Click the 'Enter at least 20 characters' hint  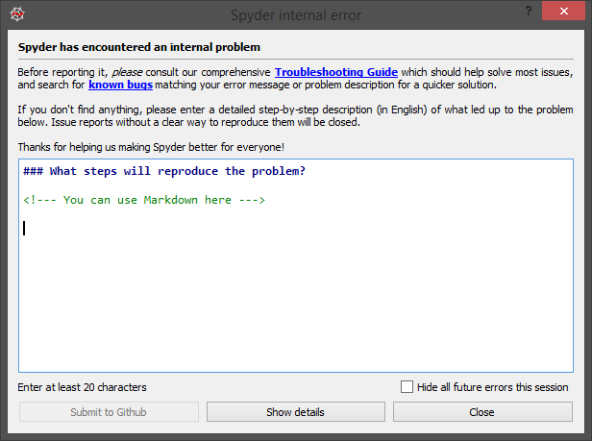[x=83, y=387]
